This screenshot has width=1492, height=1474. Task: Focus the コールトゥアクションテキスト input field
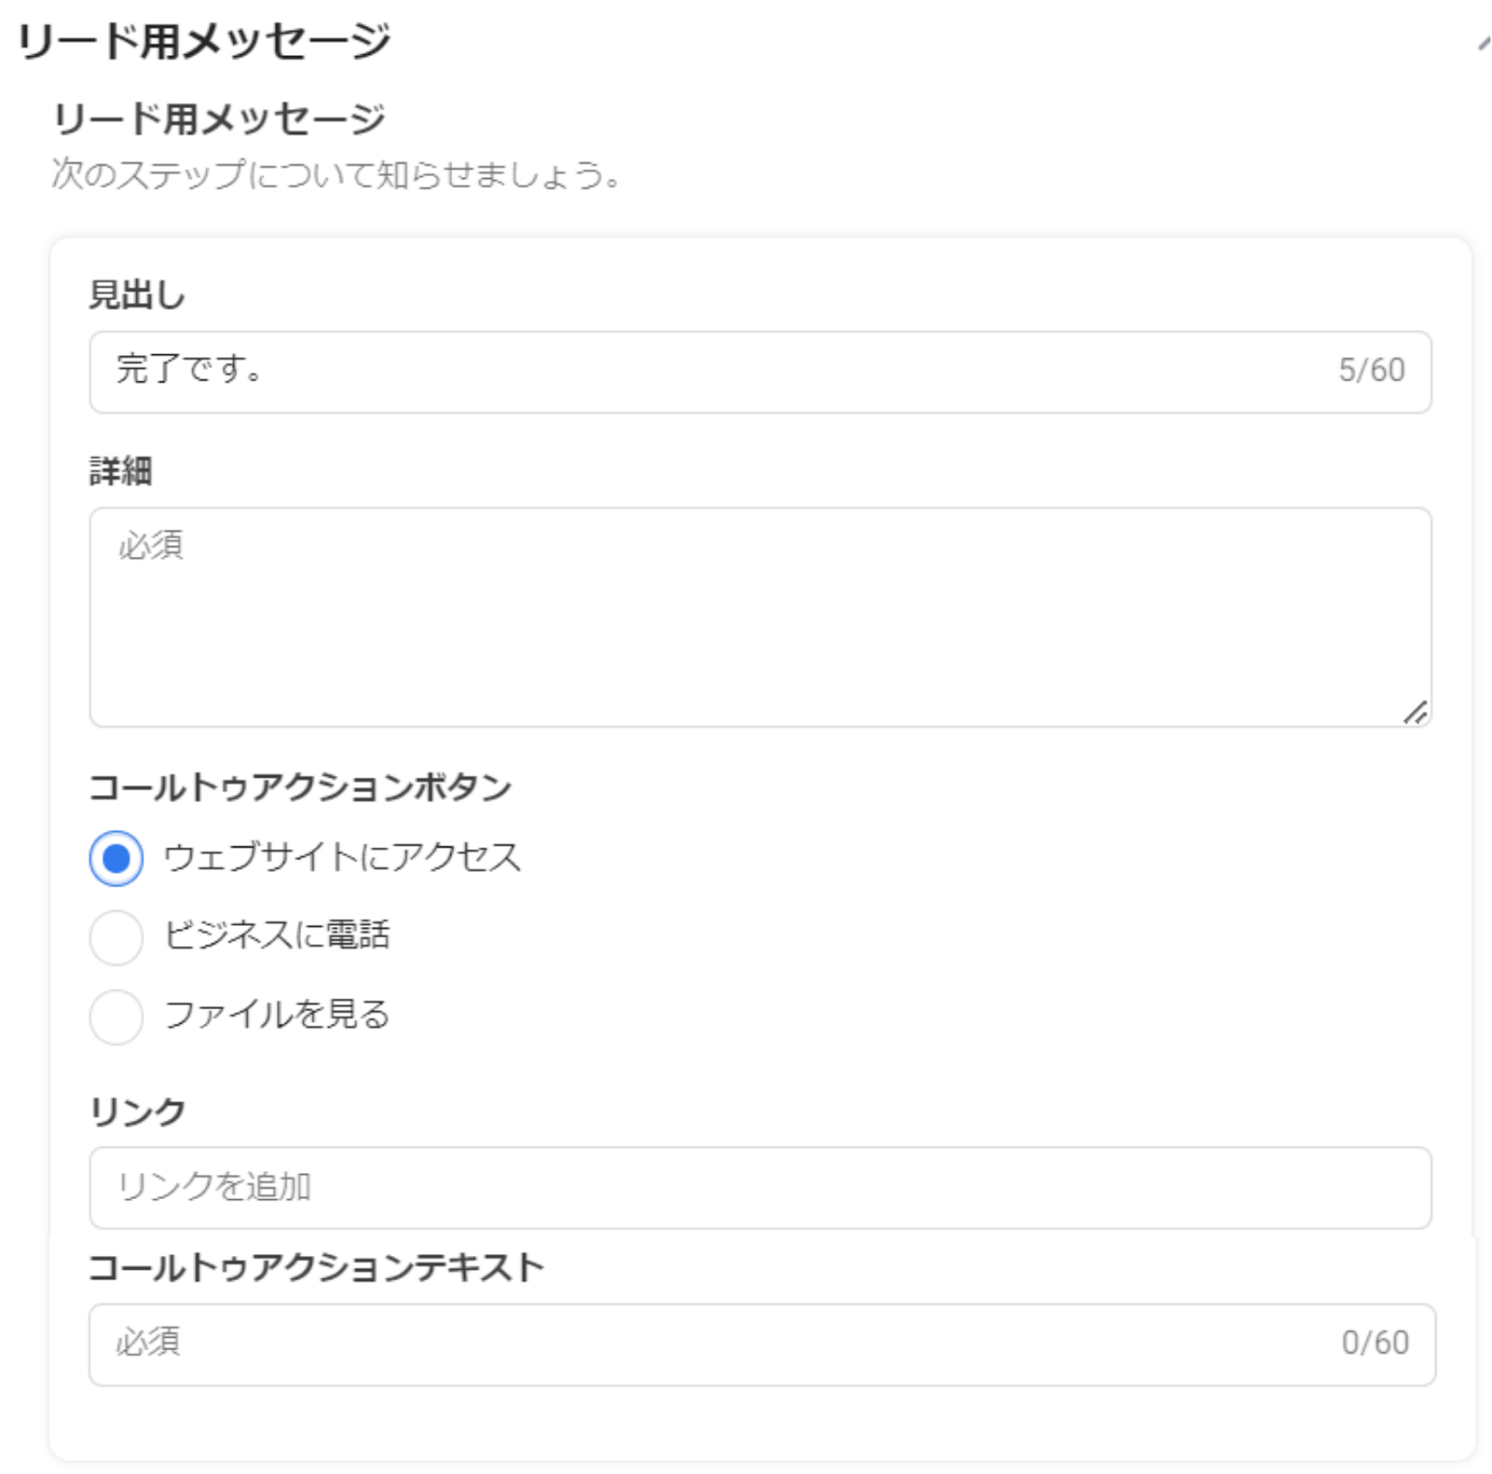[x=709, y=1343]
